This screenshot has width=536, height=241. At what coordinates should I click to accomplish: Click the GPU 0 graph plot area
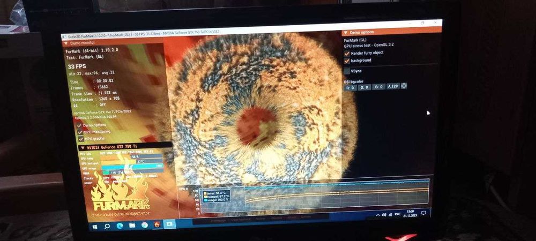pyautogui.click(x=314, y=197)
